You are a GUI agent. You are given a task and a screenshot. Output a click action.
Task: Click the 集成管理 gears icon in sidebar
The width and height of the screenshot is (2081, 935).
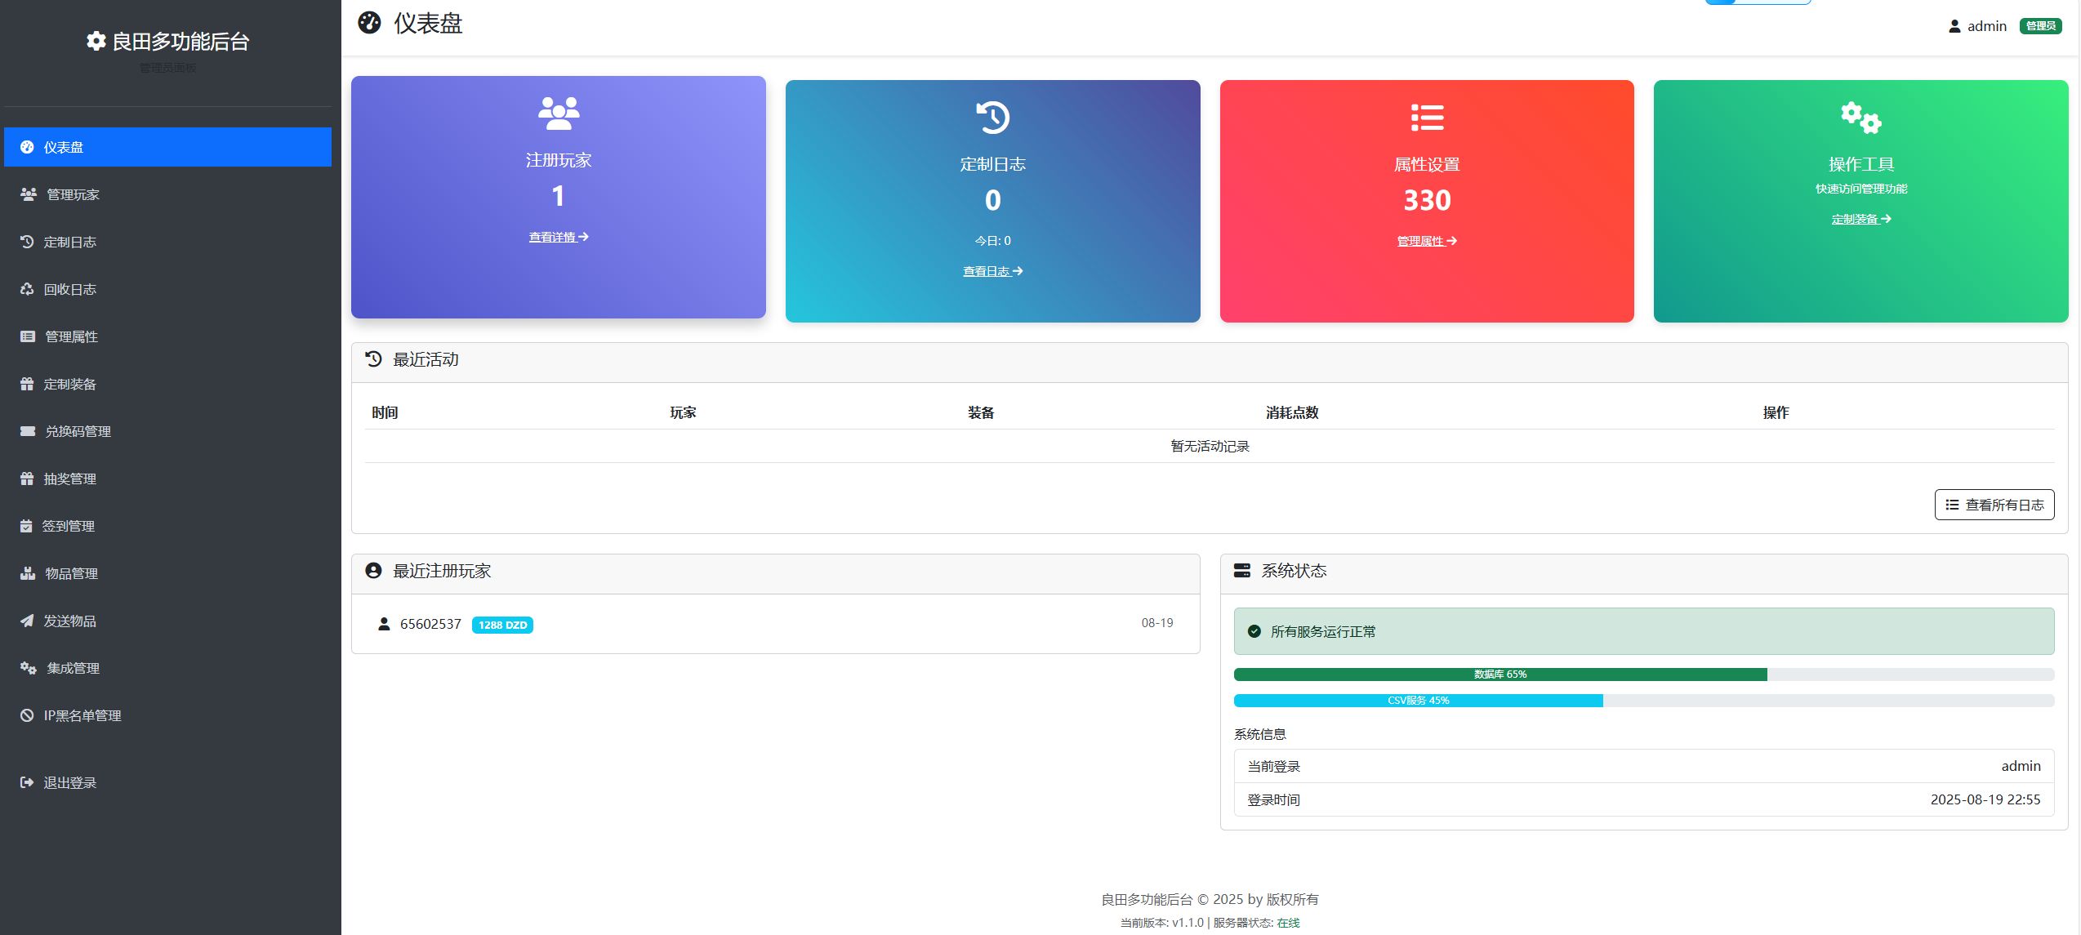(29, 668)
